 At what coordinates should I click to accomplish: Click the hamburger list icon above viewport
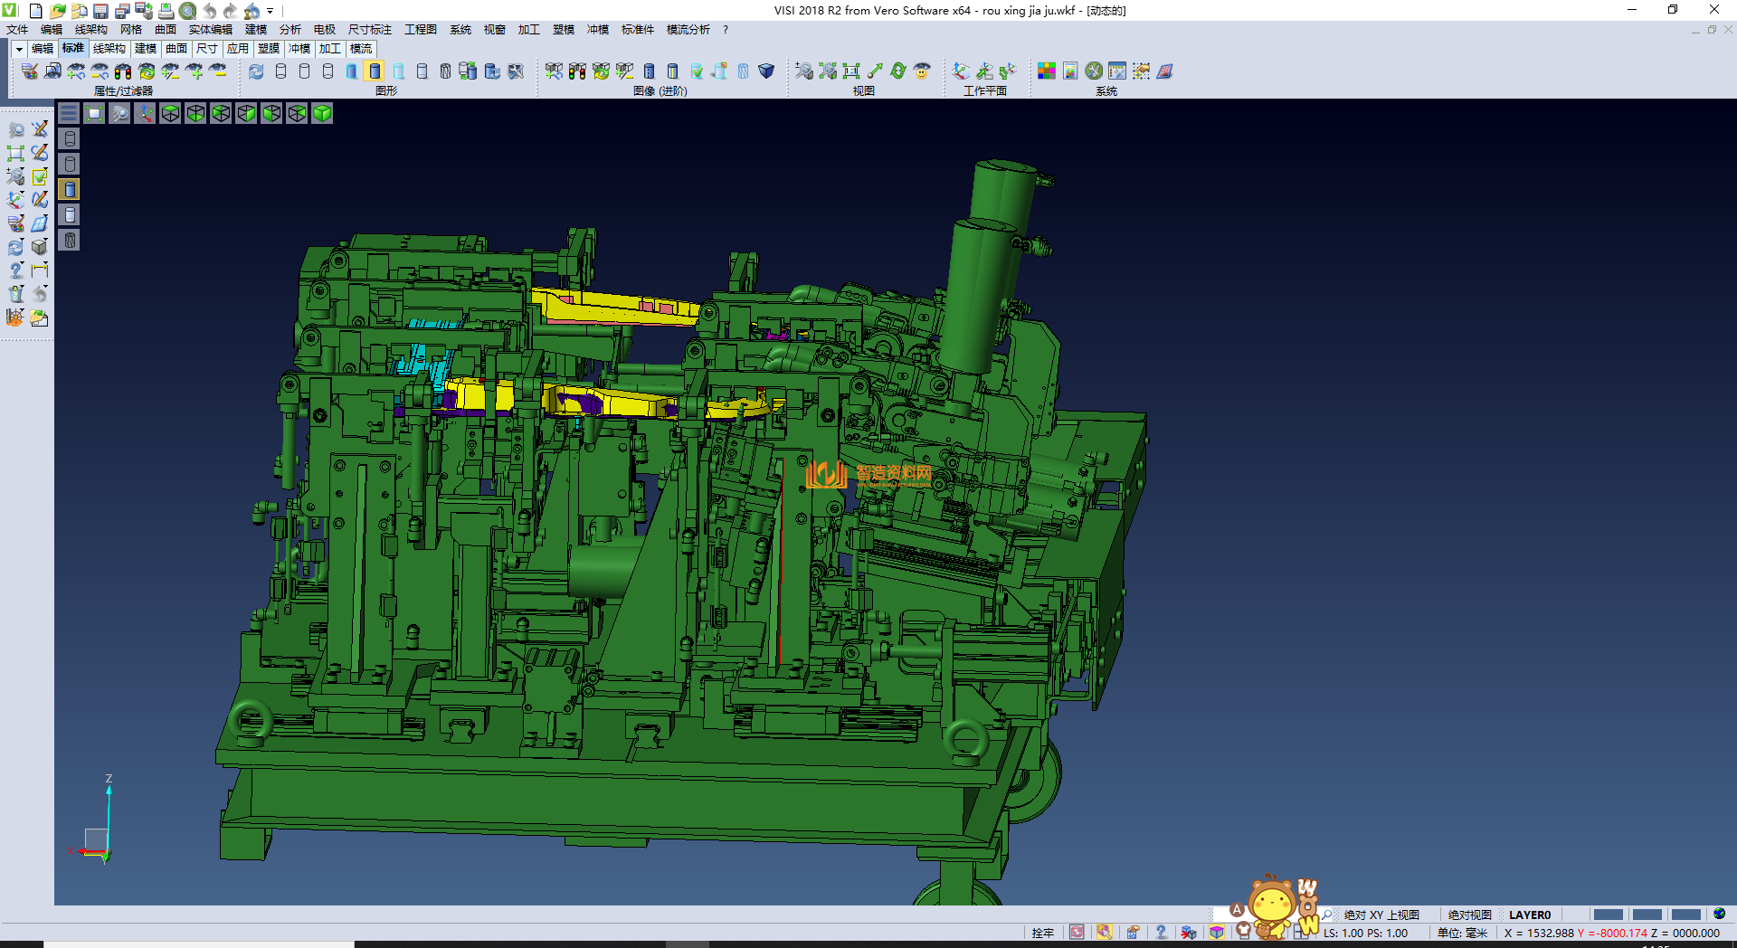point(69,113)
